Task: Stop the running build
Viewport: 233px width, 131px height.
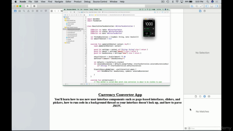Action: pyautogui.click(x=34, y=6)
